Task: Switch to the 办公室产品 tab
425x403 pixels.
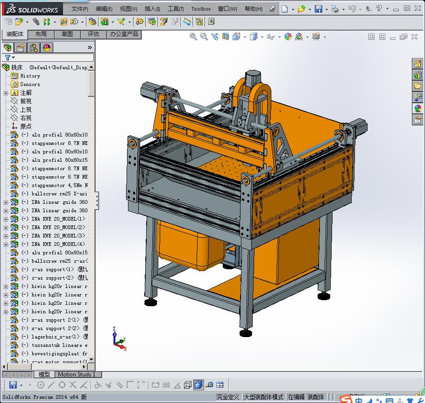Action: pos(124,34)
